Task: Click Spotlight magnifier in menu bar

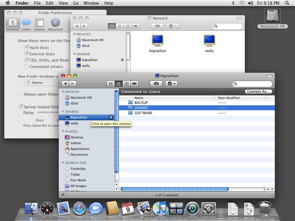Action: point(287,3)
